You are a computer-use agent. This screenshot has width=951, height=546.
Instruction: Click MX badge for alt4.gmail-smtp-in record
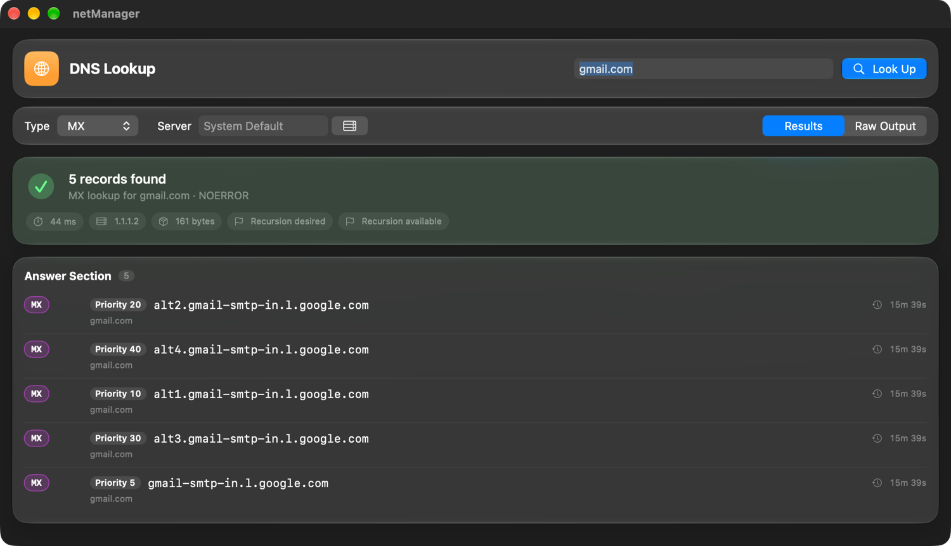click(37, 349)
